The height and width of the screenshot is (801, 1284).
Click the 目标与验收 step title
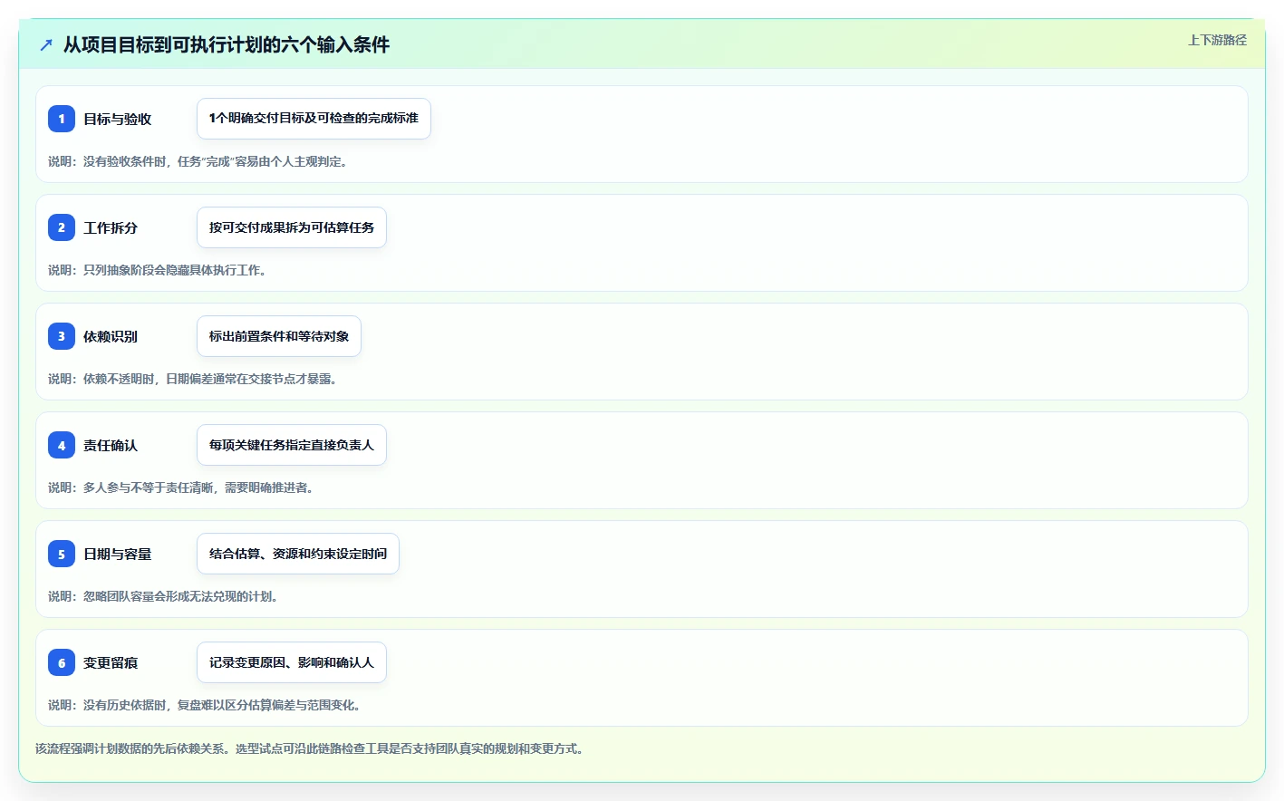point(118,119)
